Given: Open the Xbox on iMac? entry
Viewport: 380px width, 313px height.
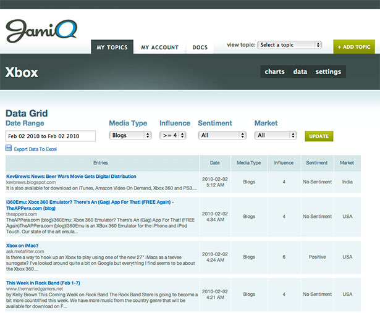Looking at the screenshot, I should click(x=22, y=246).
